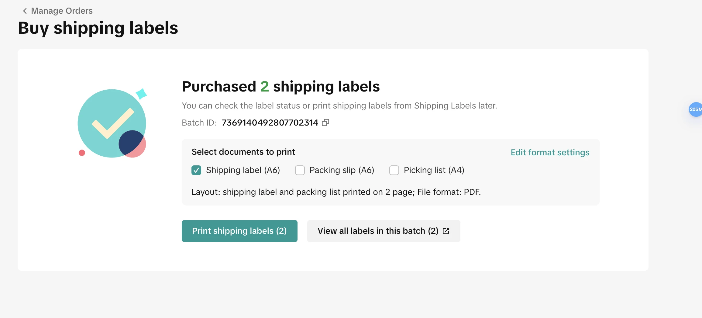Click the Select documents to print heading
Image resolution: width=702 pixels, height=318 pixels.
click(x=243, y=152)
